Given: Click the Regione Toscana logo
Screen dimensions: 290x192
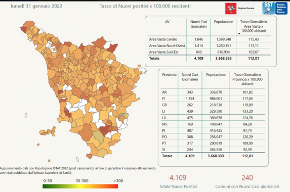Looking at the screenshot, I should [x=240, y=9].
